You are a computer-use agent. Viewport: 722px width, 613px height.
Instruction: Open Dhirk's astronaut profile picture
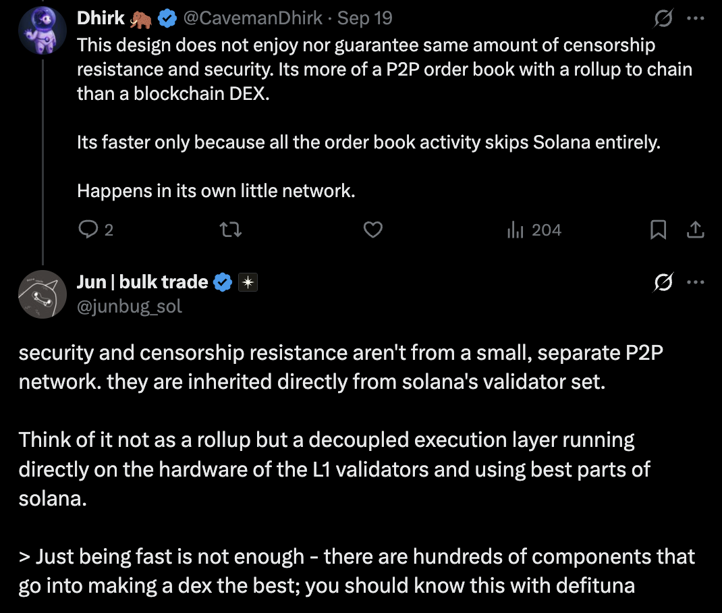[x=42, y=32]
